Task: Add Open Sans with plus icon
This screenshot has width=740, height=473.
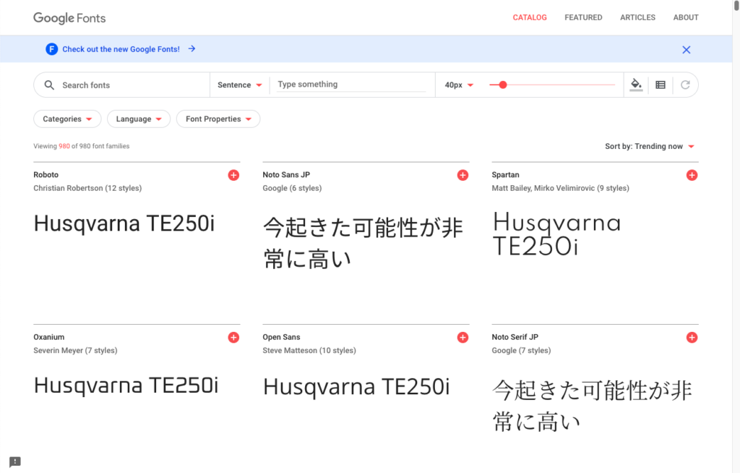Action: [463, 337]
